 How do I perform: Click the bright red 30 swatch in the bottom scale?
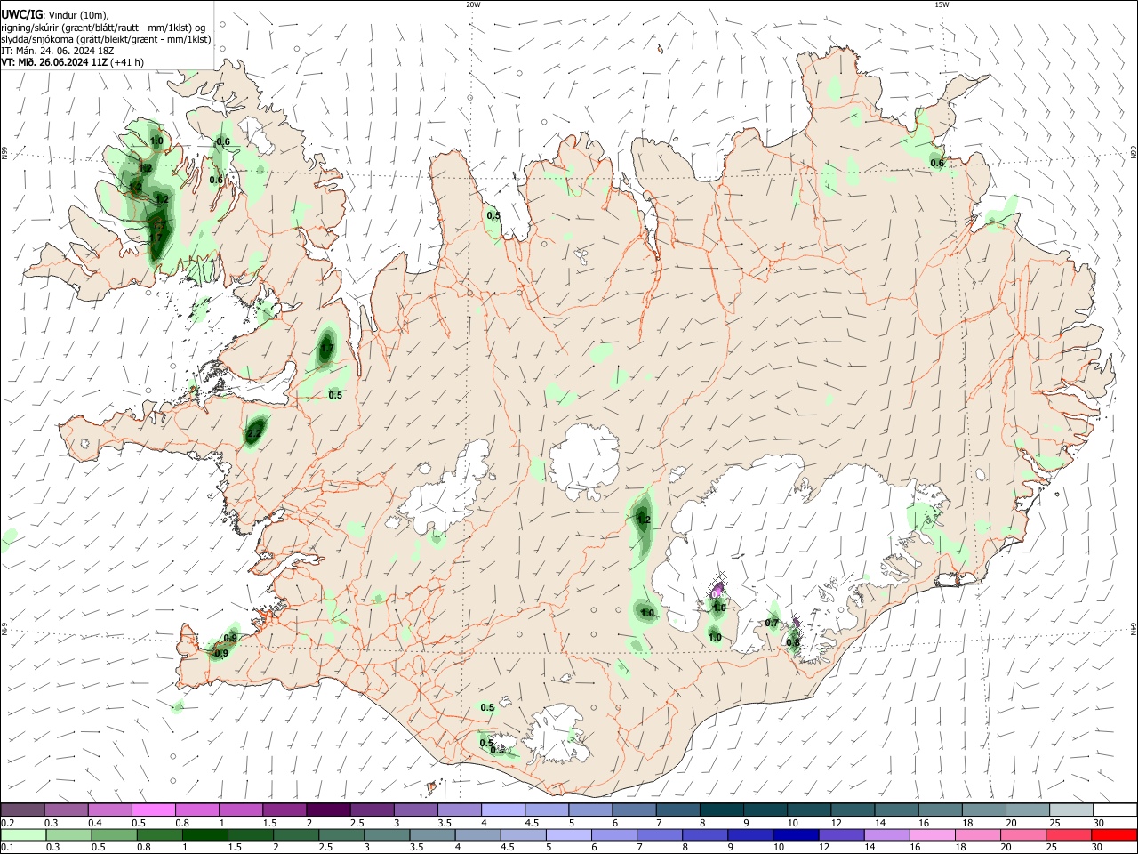1114,834
